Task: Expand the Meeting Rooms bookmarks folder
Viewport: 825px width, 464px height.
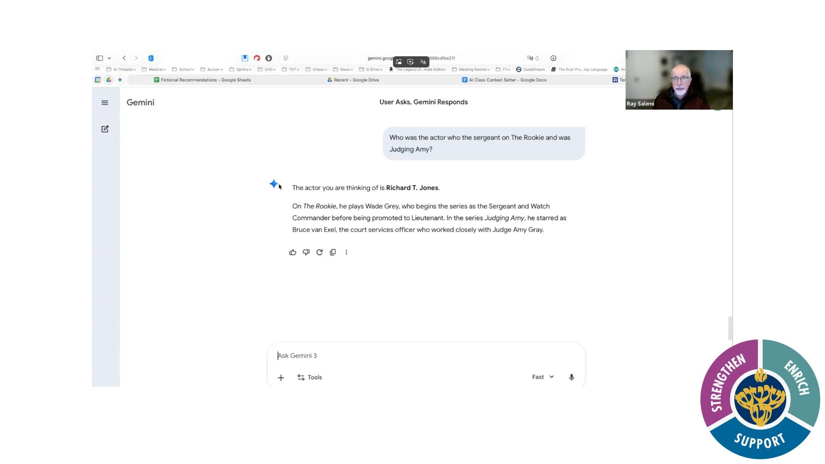Action: [x=471, y=69]
